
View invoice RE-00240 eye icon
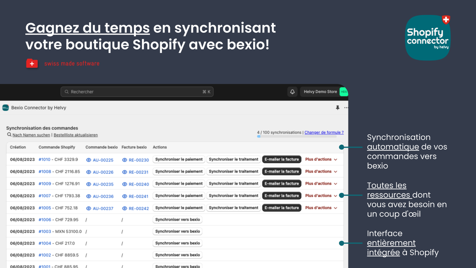[x=125, y=184]
